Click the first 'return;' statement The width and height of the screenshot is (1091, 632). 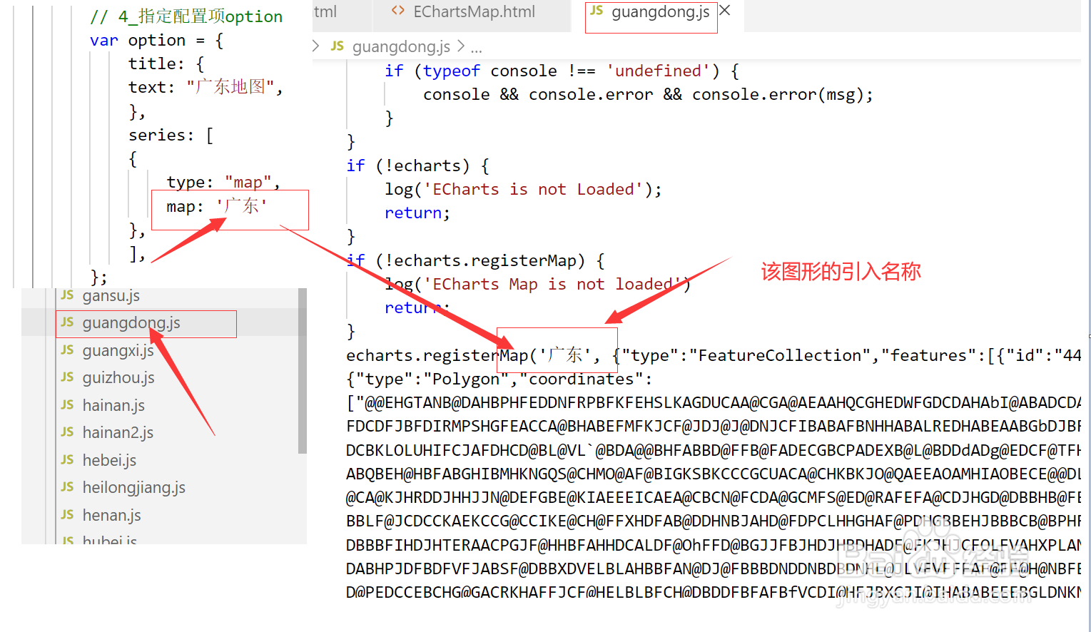tap(417, 213)
